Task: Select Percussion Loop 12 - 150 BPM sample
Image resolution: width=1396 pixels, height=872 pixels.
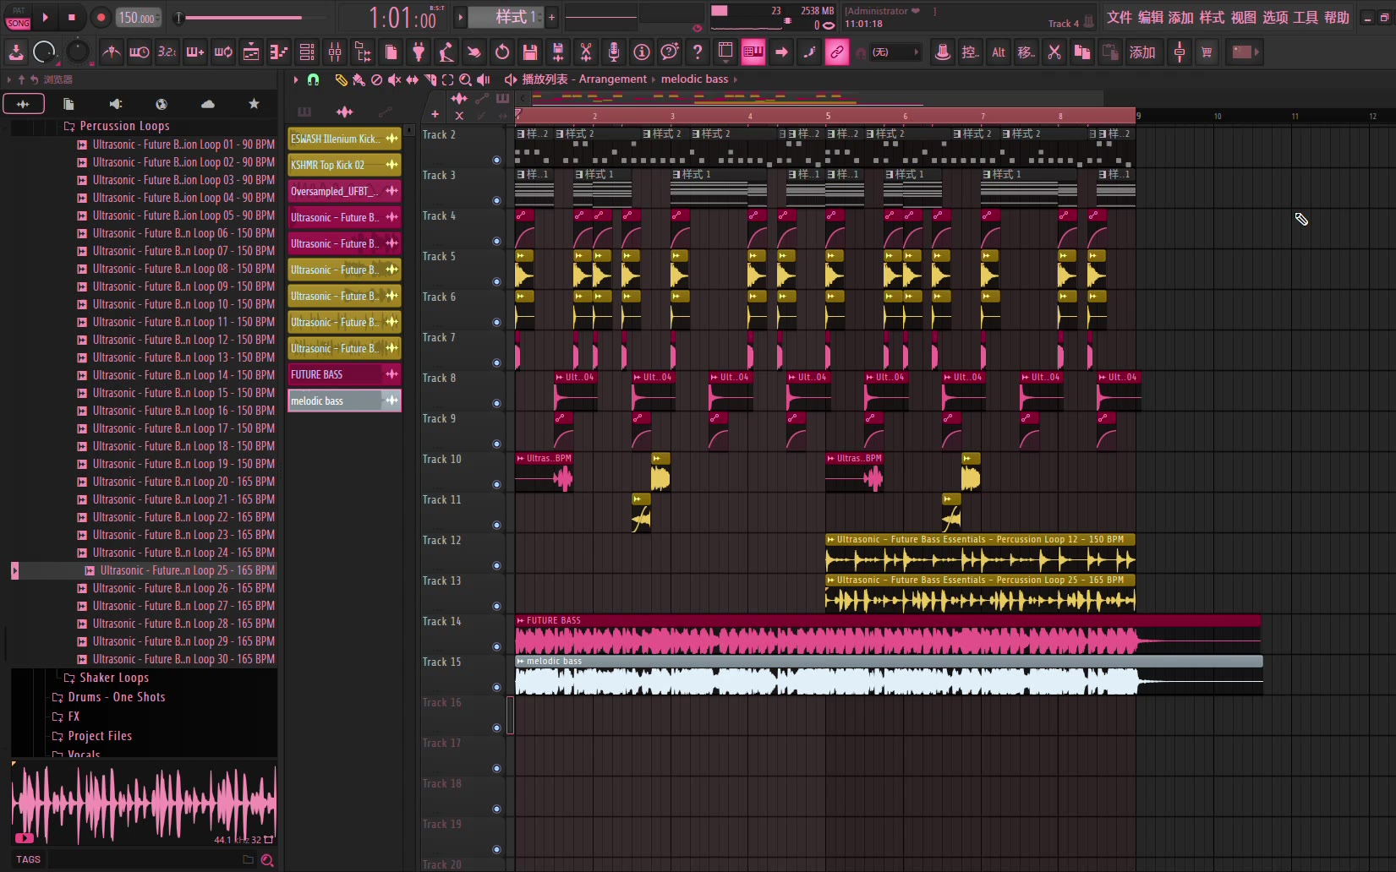Action: click(183, 340)
